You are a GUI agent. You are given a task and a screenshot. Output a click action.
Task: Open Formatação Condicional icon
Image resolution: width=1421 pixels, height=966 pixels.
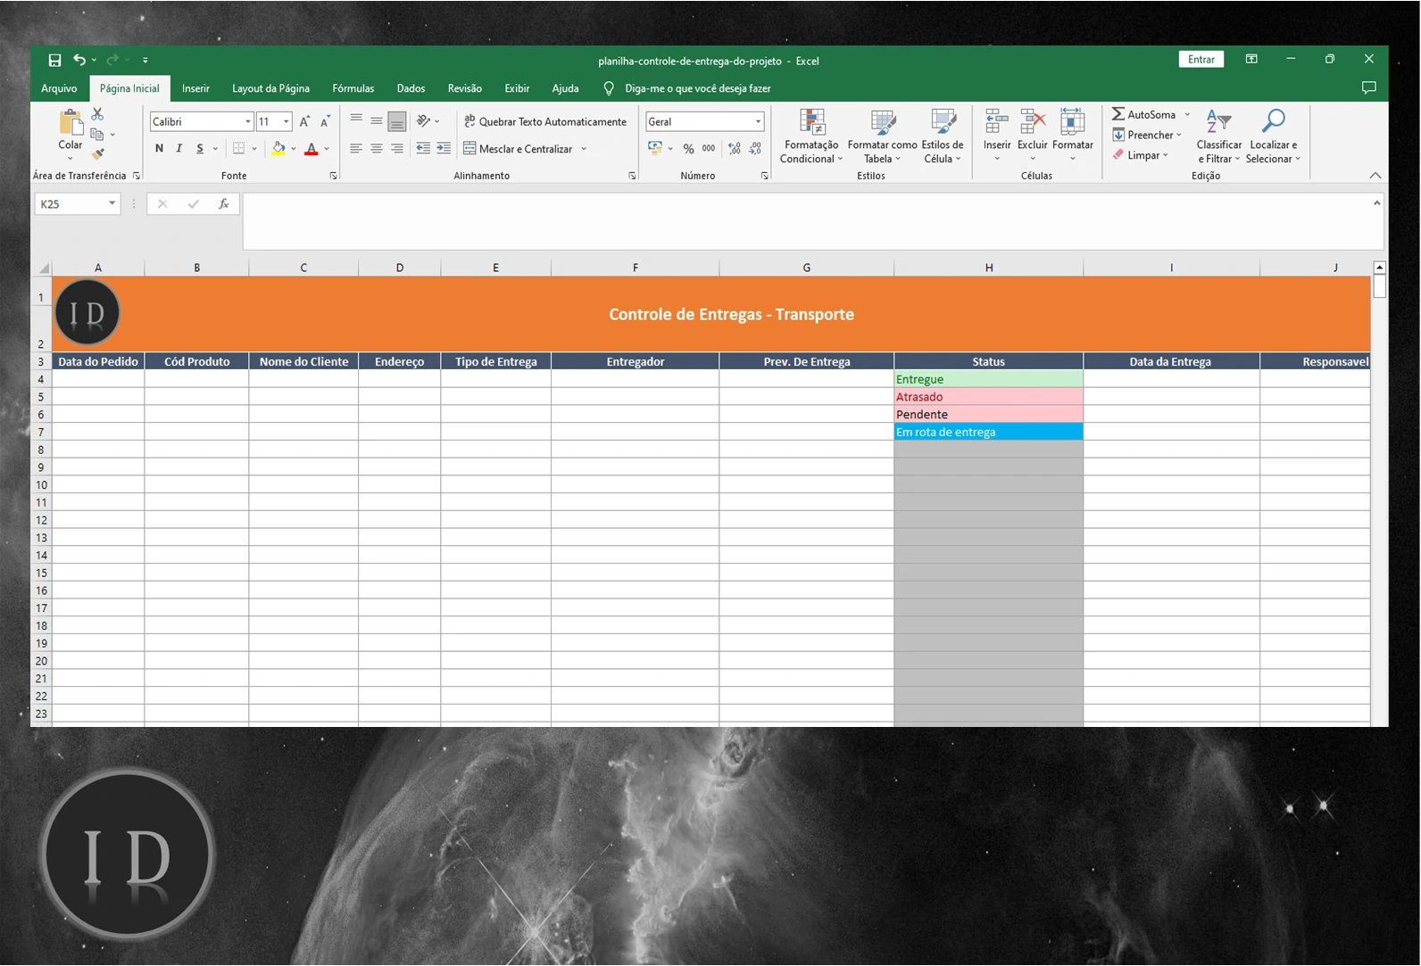(x=810, y=122)
